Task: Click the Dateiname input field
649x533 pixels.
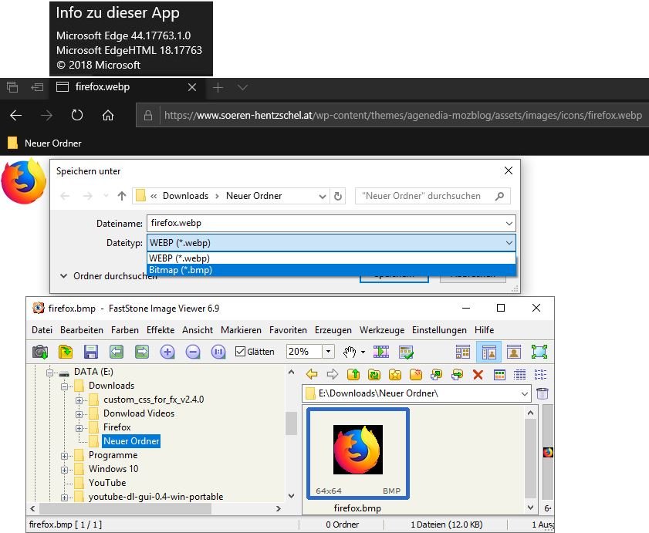Action: [324, 223]
